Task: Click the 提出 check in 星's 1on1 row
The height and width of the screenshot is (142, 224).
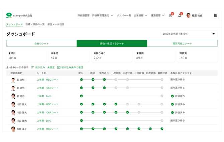Action: [x=82, y=96]
